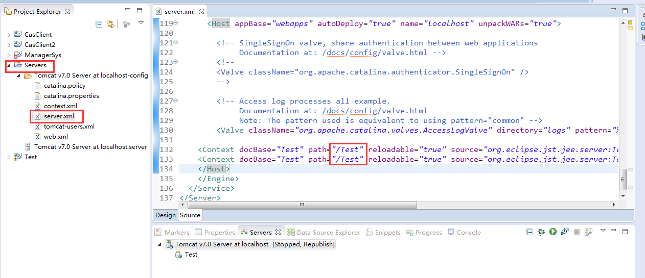Fold the Host element at line 119
The height and width of the screenshot is (278, 645).
coord(176,23)
